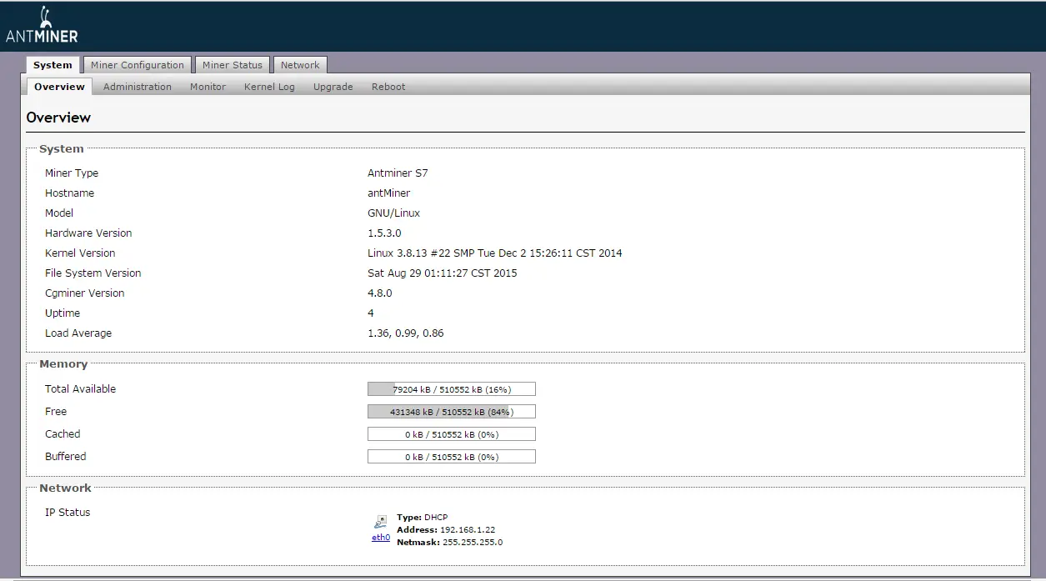Follow the eth0 interface link
This screenshot has height=581, width=1046.
coord(381,538)
